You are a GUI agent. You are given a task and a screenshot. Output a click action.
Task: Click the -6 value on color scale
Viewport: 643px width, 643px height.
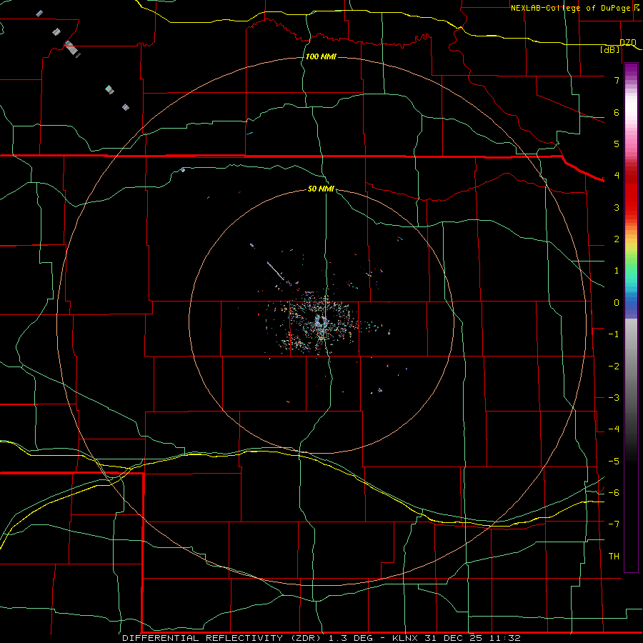(x=614, y=493)
